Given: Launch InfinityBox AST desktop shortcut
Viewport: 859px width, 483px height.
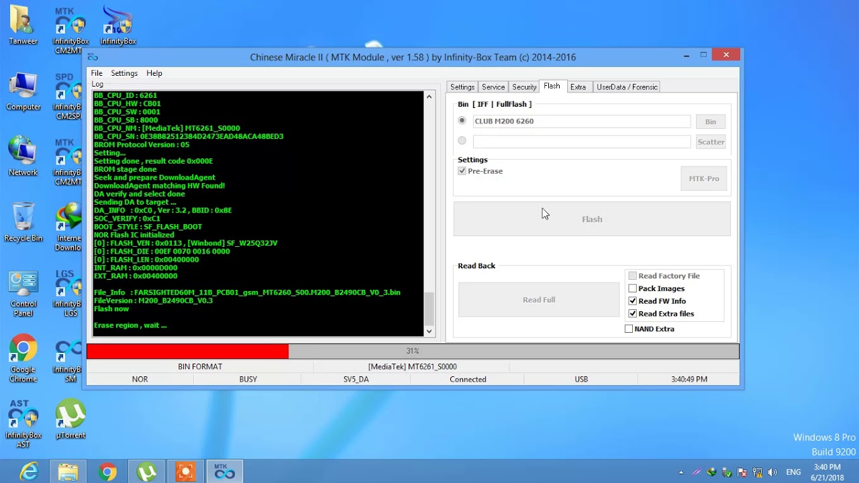Looking at the screenshot, I should click(x=23, y=425).
